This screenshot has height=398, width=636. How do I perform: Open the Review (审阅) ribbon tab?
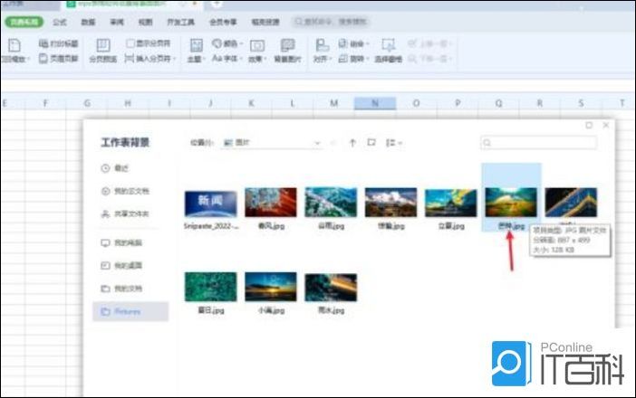coord(117,22)
